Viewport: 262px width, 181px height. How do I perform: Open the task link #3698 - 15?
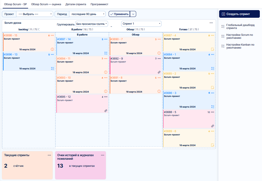point(11,35)
